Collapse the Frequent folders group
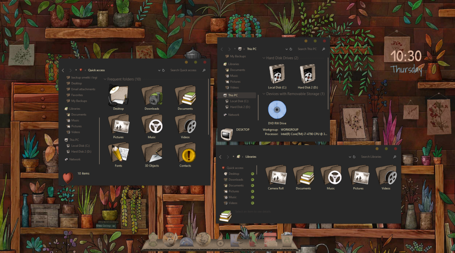This screenshot has width=455, height=253. point(105,79)
